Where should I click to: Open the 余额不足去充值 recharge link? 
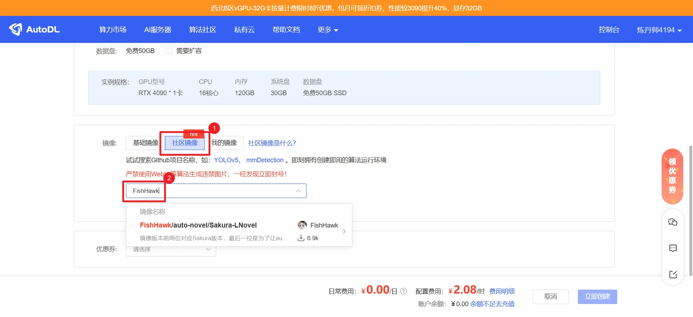pos(492,304)
